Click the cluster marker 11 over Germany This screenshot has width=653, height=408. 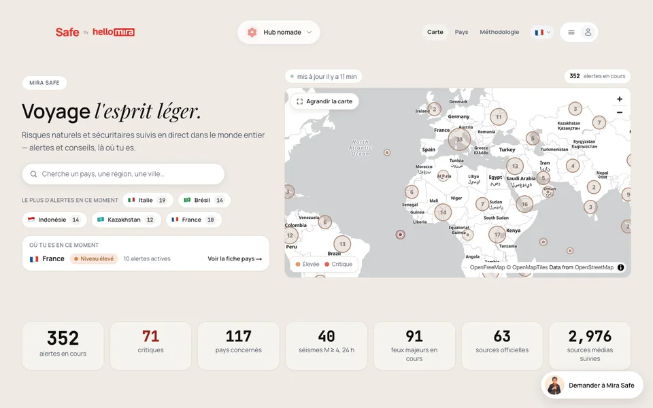click(499, 117)
